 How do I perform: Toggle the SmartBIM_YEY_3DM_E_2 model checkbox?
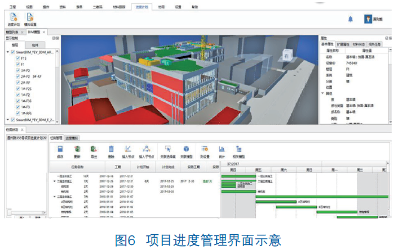[x=13, y=120]
